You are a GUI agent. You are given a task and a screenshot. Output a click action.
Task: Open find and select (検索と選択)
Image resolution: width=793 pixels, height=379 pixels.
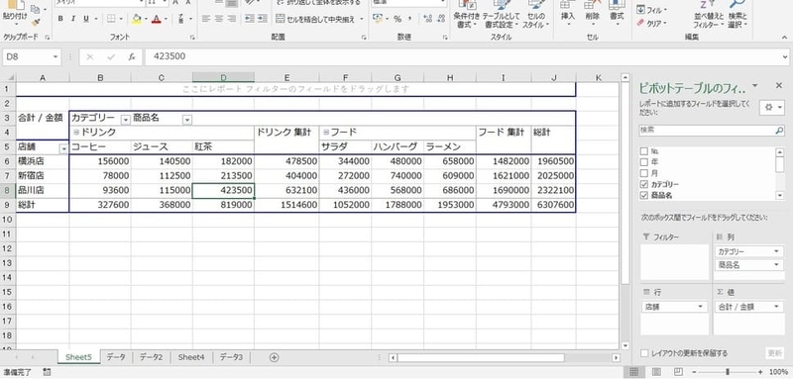click(738, 14)
